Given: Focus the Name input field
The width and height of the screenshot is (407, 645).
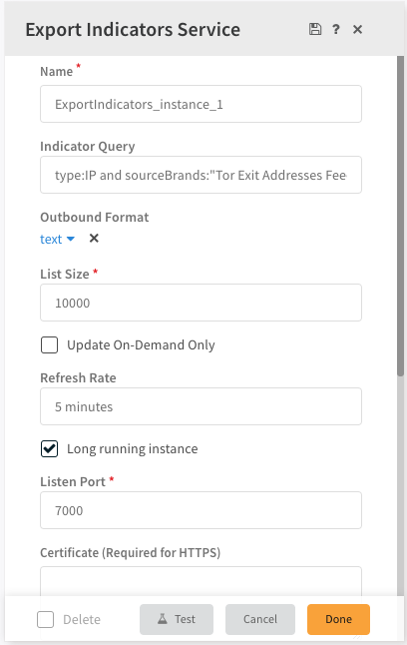Looking at the screenshot, I should tap(202, 104).
